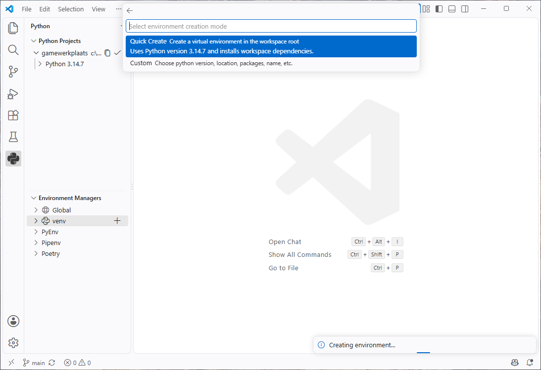Click the Show All Commands text
541x370 pixels.
pyautogui.click(x=300, y=255)
